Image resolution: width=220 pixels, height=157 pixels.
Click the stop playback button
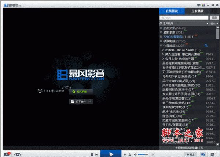92,154
